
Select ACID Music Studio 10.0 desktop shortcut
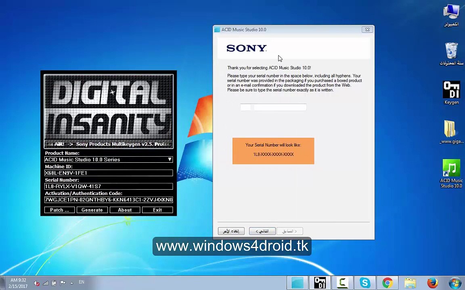pos(451,174)
